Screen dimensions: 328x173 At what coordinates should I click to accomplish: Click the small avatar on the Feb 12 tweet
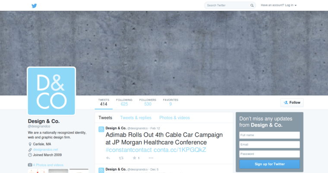[101, 129]
